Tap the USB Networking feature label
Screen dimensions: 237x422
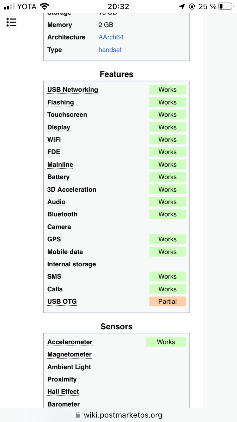pos(73,90)
